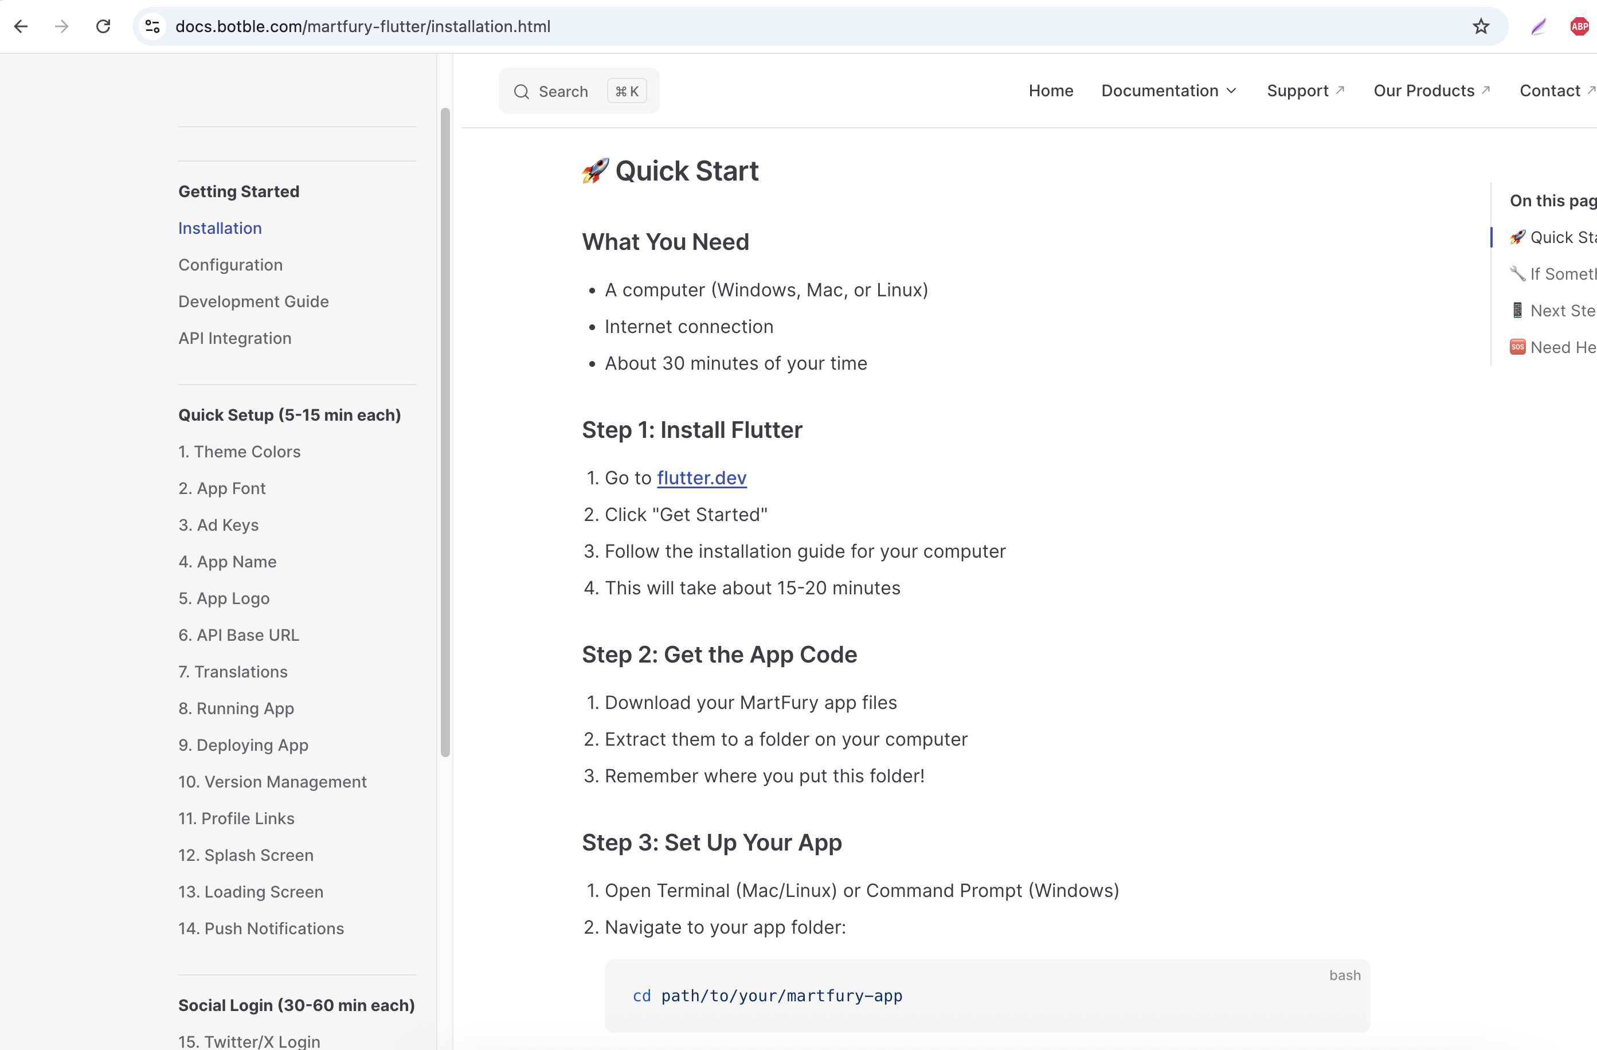Click the search magnifier icon
The height and width of the screenshot is (1050, 1597).
(522, 91)
